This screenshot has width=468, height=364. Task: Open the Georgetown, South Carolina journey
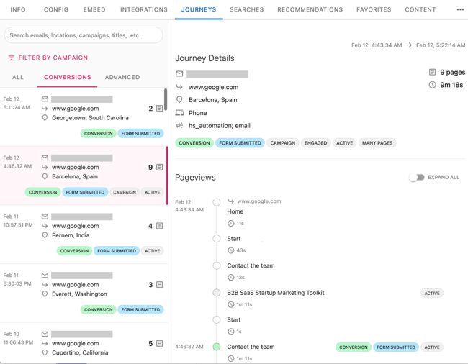point(84,117)
